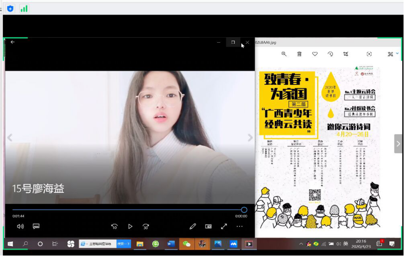The height and width of the screenshot is (256, 404).
Task: Go back using the player's back arrow
Action: (13, 42)
